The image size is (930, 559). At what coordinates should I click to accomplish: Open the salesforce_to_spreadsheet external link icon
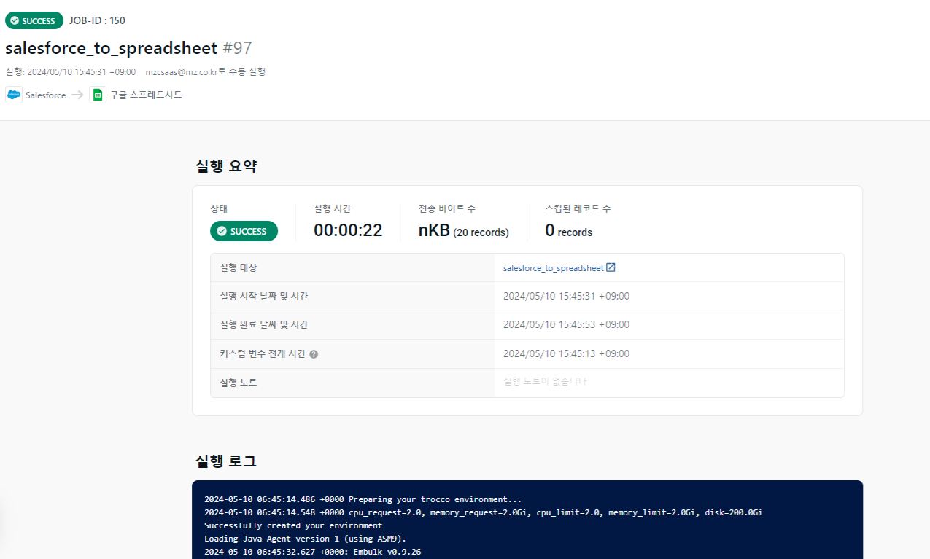click(611, 267)
